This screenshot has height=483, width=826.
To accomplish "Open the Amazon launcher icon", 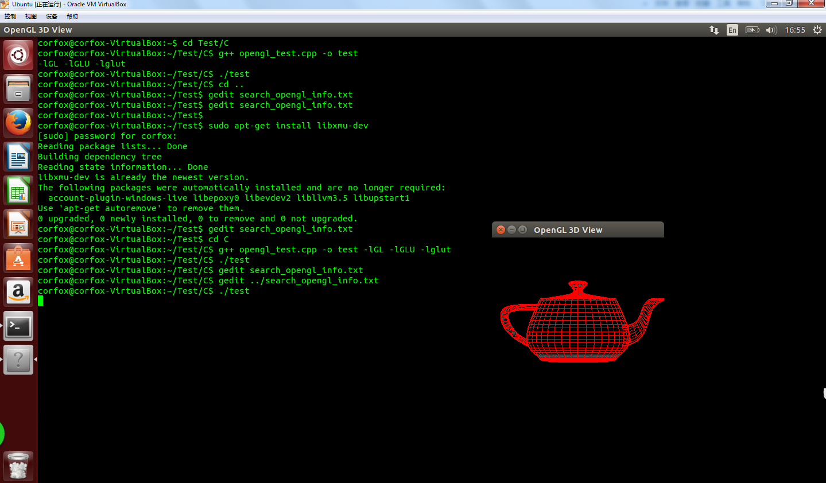I will tap(18, 292).
